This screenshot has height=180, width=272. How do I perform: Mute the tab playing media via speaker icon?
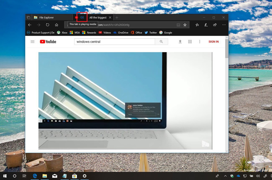pyautogui.click(x=82, y=18)
